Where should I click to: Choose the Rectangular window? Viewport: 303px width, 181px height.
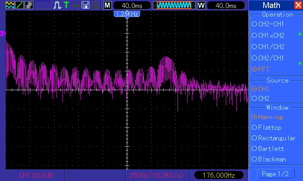(x=274, y=138)
